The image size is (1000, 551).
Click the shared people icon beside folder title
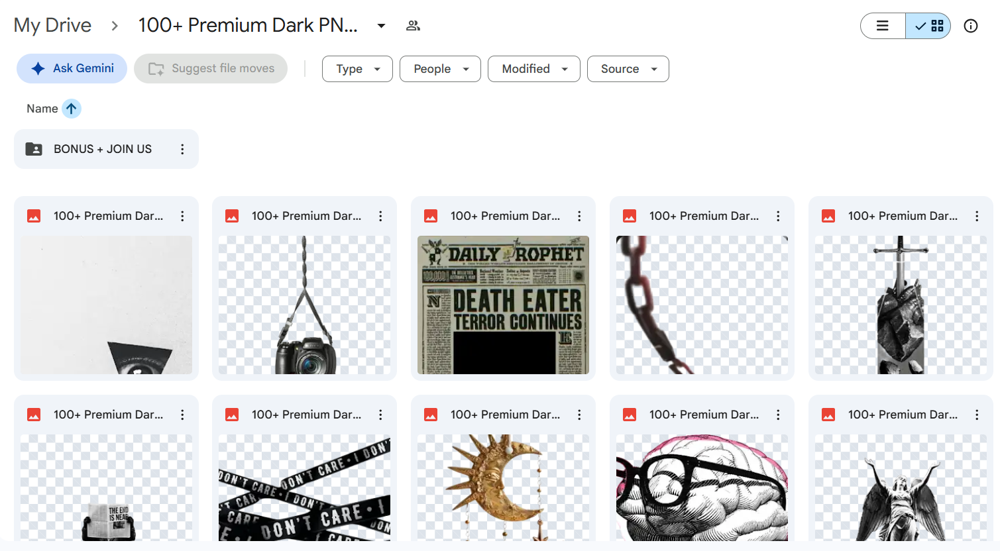pos(413,26)
